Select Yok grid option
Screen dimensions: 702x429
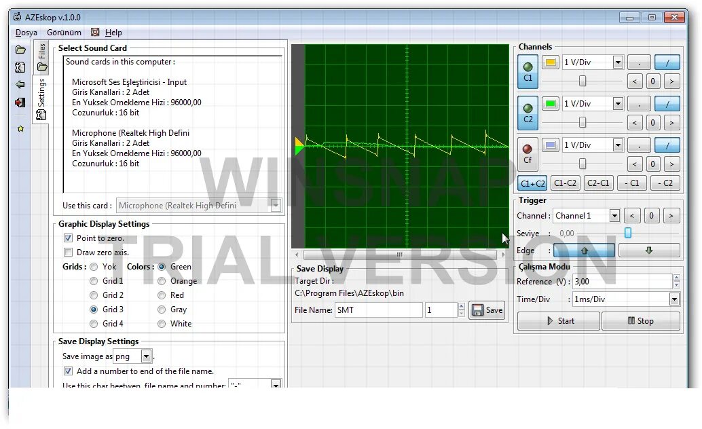click(94, 267)
